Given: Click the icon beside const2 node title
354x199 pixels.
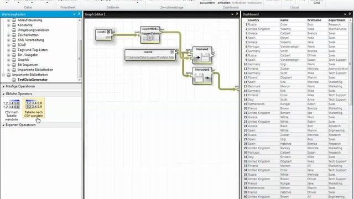Looking at the screenshot, I should pos(172,52).
